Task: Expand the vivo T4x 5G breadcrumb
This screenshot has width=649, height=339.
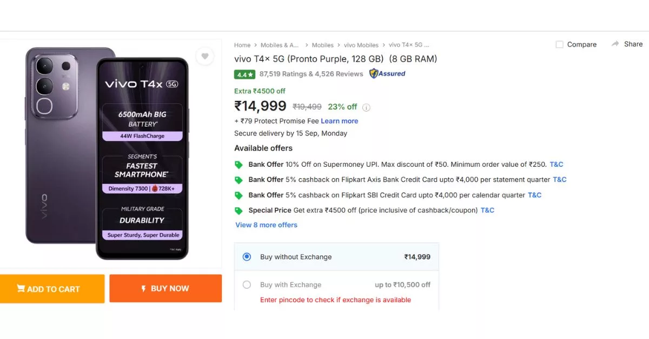Action: pos(408,45)
